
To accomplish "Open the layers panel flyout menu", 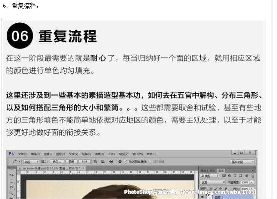I will click(x=253, y=171).
